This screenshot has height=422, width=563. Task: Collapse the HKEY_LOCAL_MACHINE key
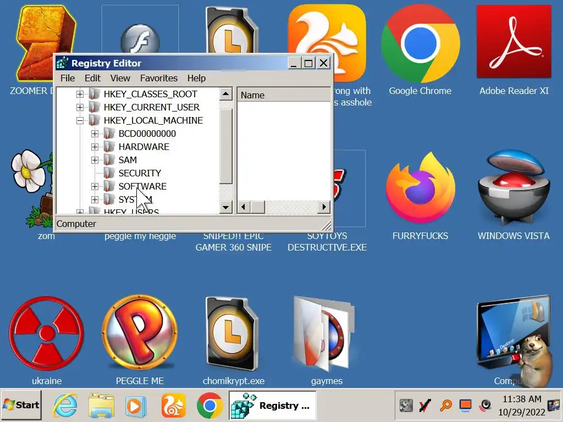click(x=80, y=120)
